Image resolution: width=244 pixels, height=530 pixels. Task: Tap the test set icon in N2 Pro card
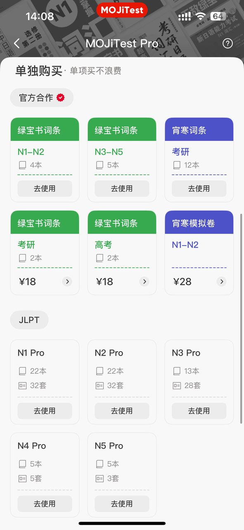click(99, 385)
